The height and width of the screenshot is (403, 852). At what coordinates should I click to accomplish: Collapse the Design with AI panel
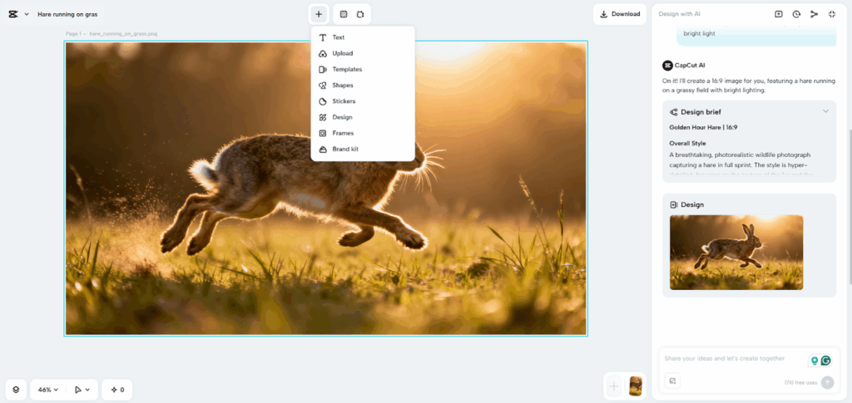(x=832, y=14)
